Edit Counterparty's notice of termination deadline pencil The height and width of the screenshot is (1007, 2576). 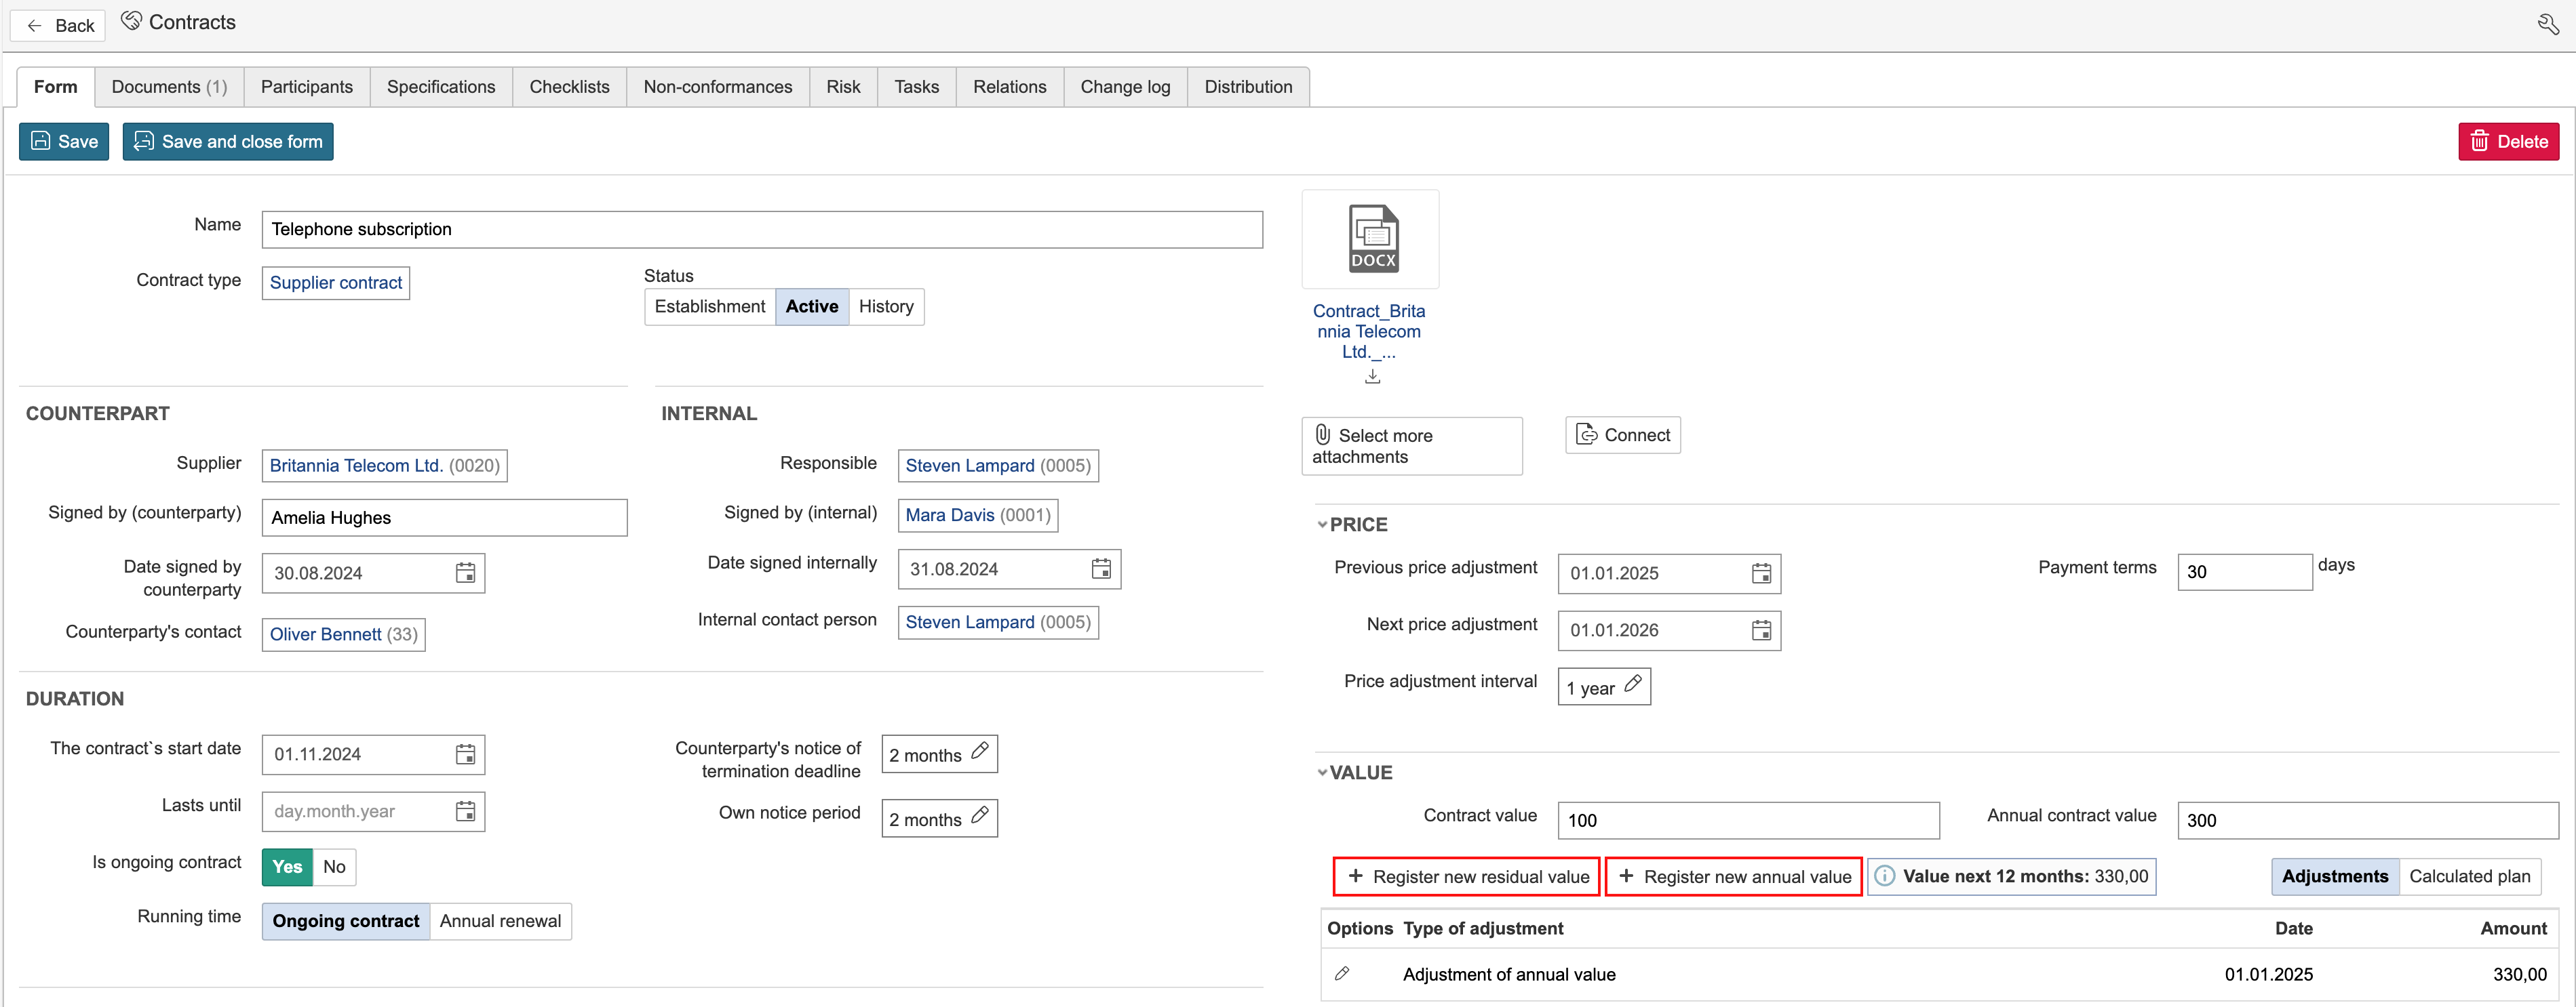pyautogui.click(x=980, y=750)
